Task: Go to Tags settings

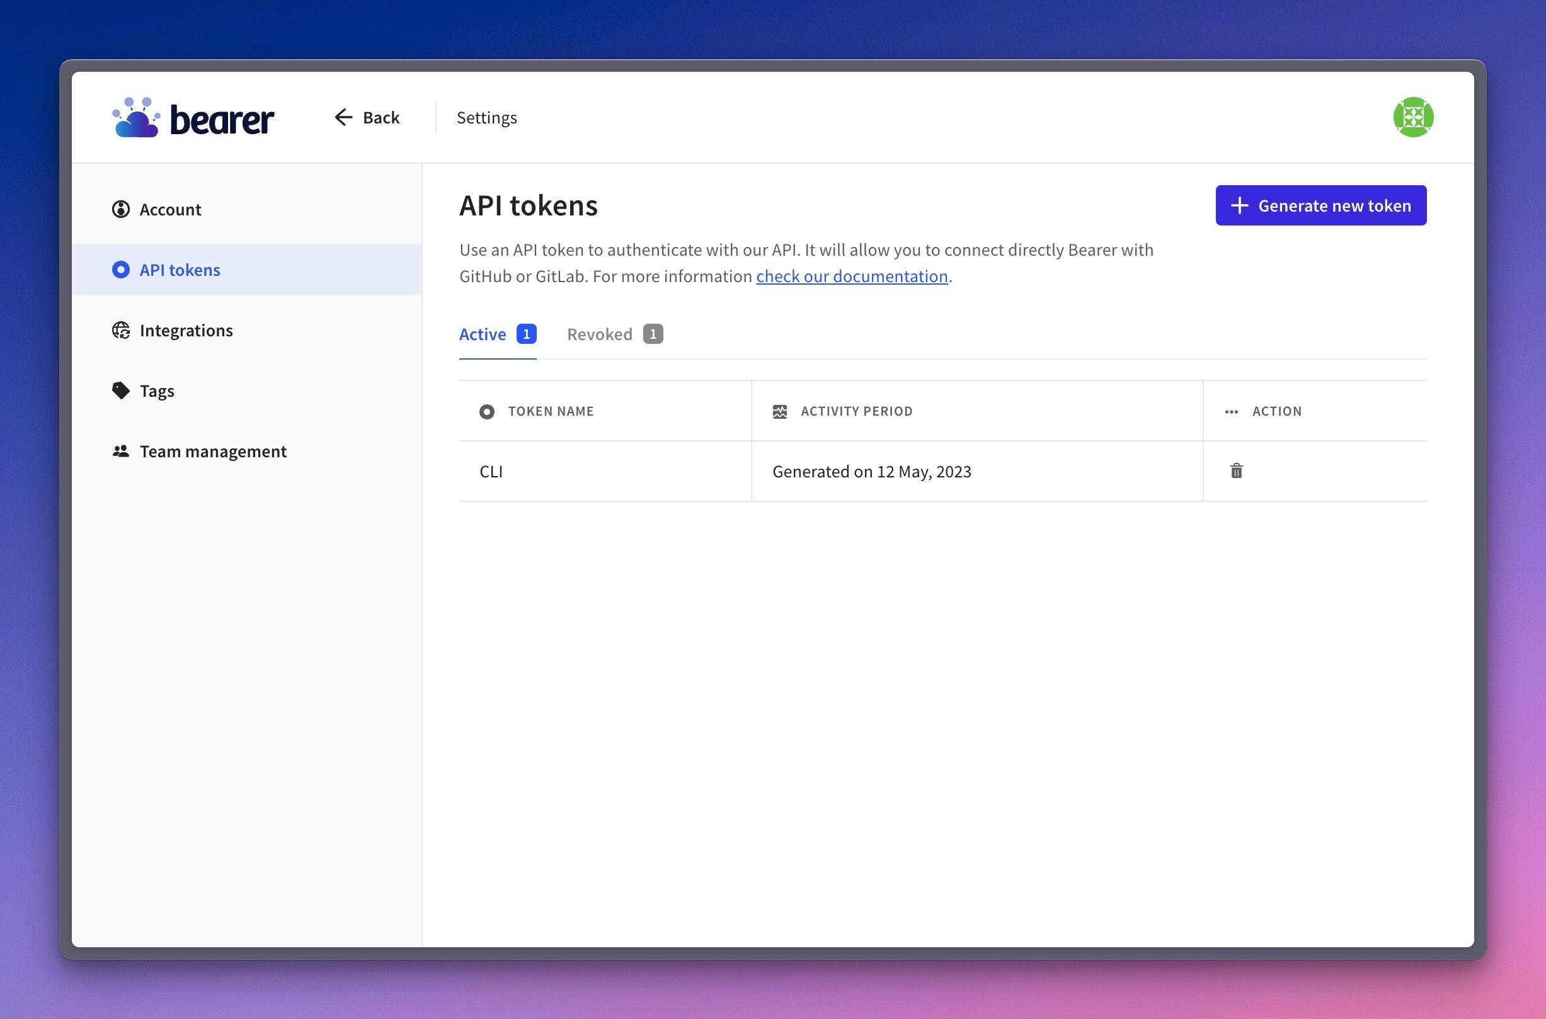Action: (x=246, y=390)
